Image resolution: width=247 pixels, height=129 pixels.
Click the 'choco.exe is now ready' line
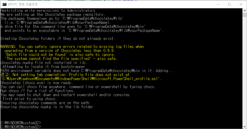(37, 83)
